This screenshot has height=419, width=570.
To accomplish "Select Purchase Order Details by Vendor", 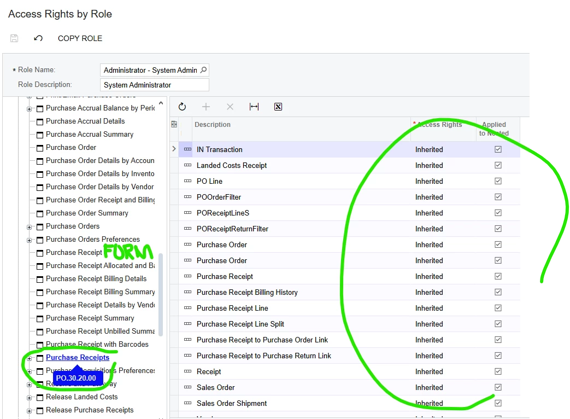I will click(x=99, y=187).
